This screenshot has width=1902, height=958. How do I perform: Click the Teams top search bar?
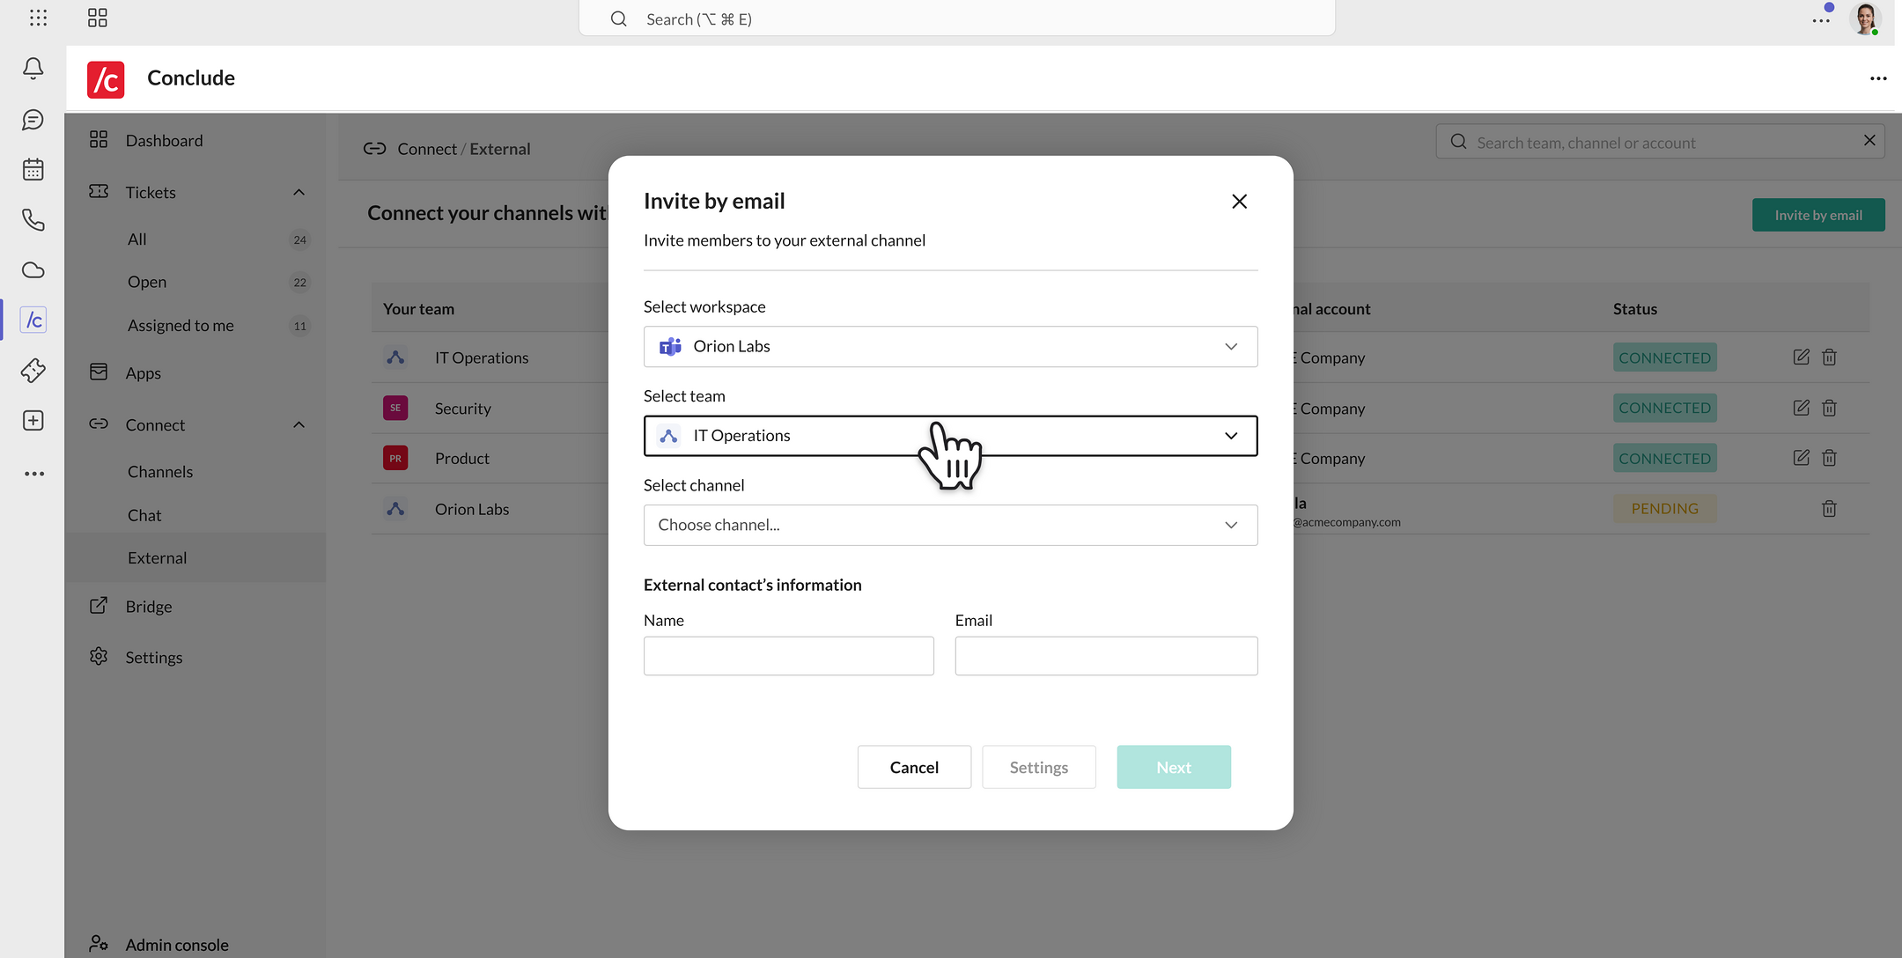[956, 18]
